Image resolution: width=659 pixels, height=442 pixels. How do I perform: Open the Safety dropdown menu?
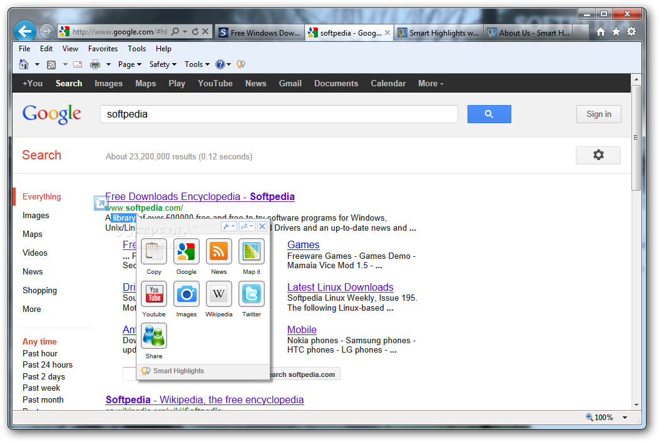[163, 64]
